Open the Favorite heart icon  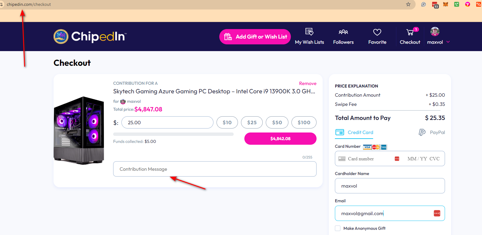click(377, 32)
